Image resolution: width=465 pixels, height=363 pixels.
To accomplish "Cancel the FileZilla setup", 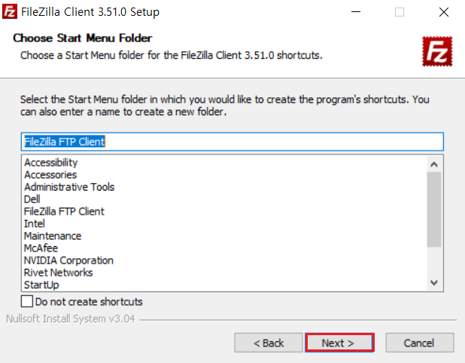I will pyautogui.click(x=419, y=343).
